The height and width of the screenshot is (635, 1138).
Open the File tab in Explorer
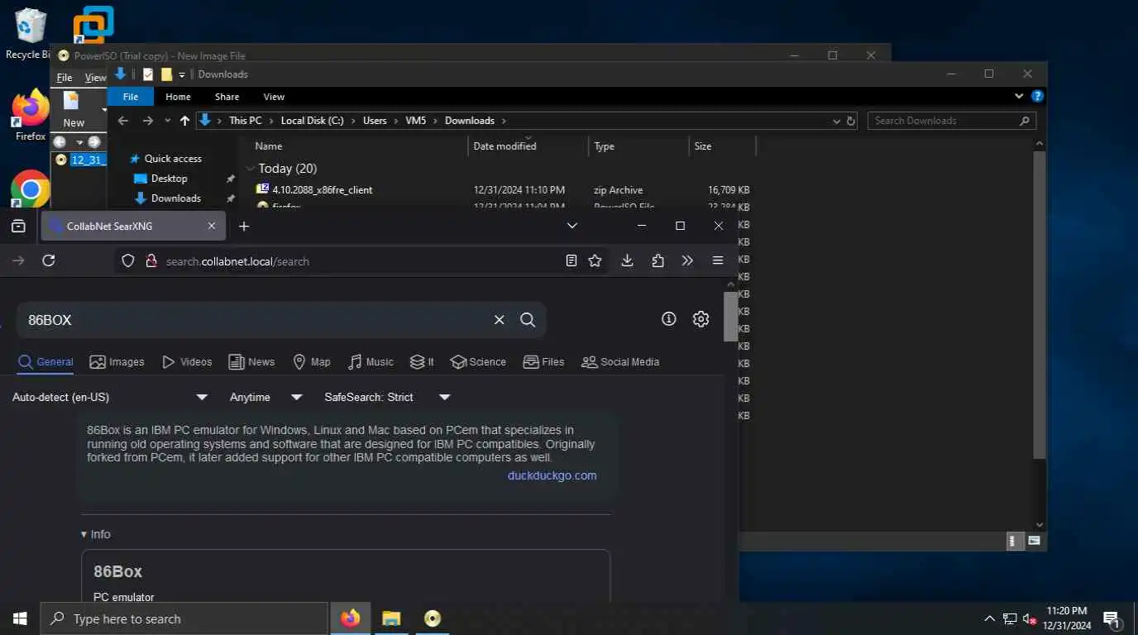(x=130, y=97)
